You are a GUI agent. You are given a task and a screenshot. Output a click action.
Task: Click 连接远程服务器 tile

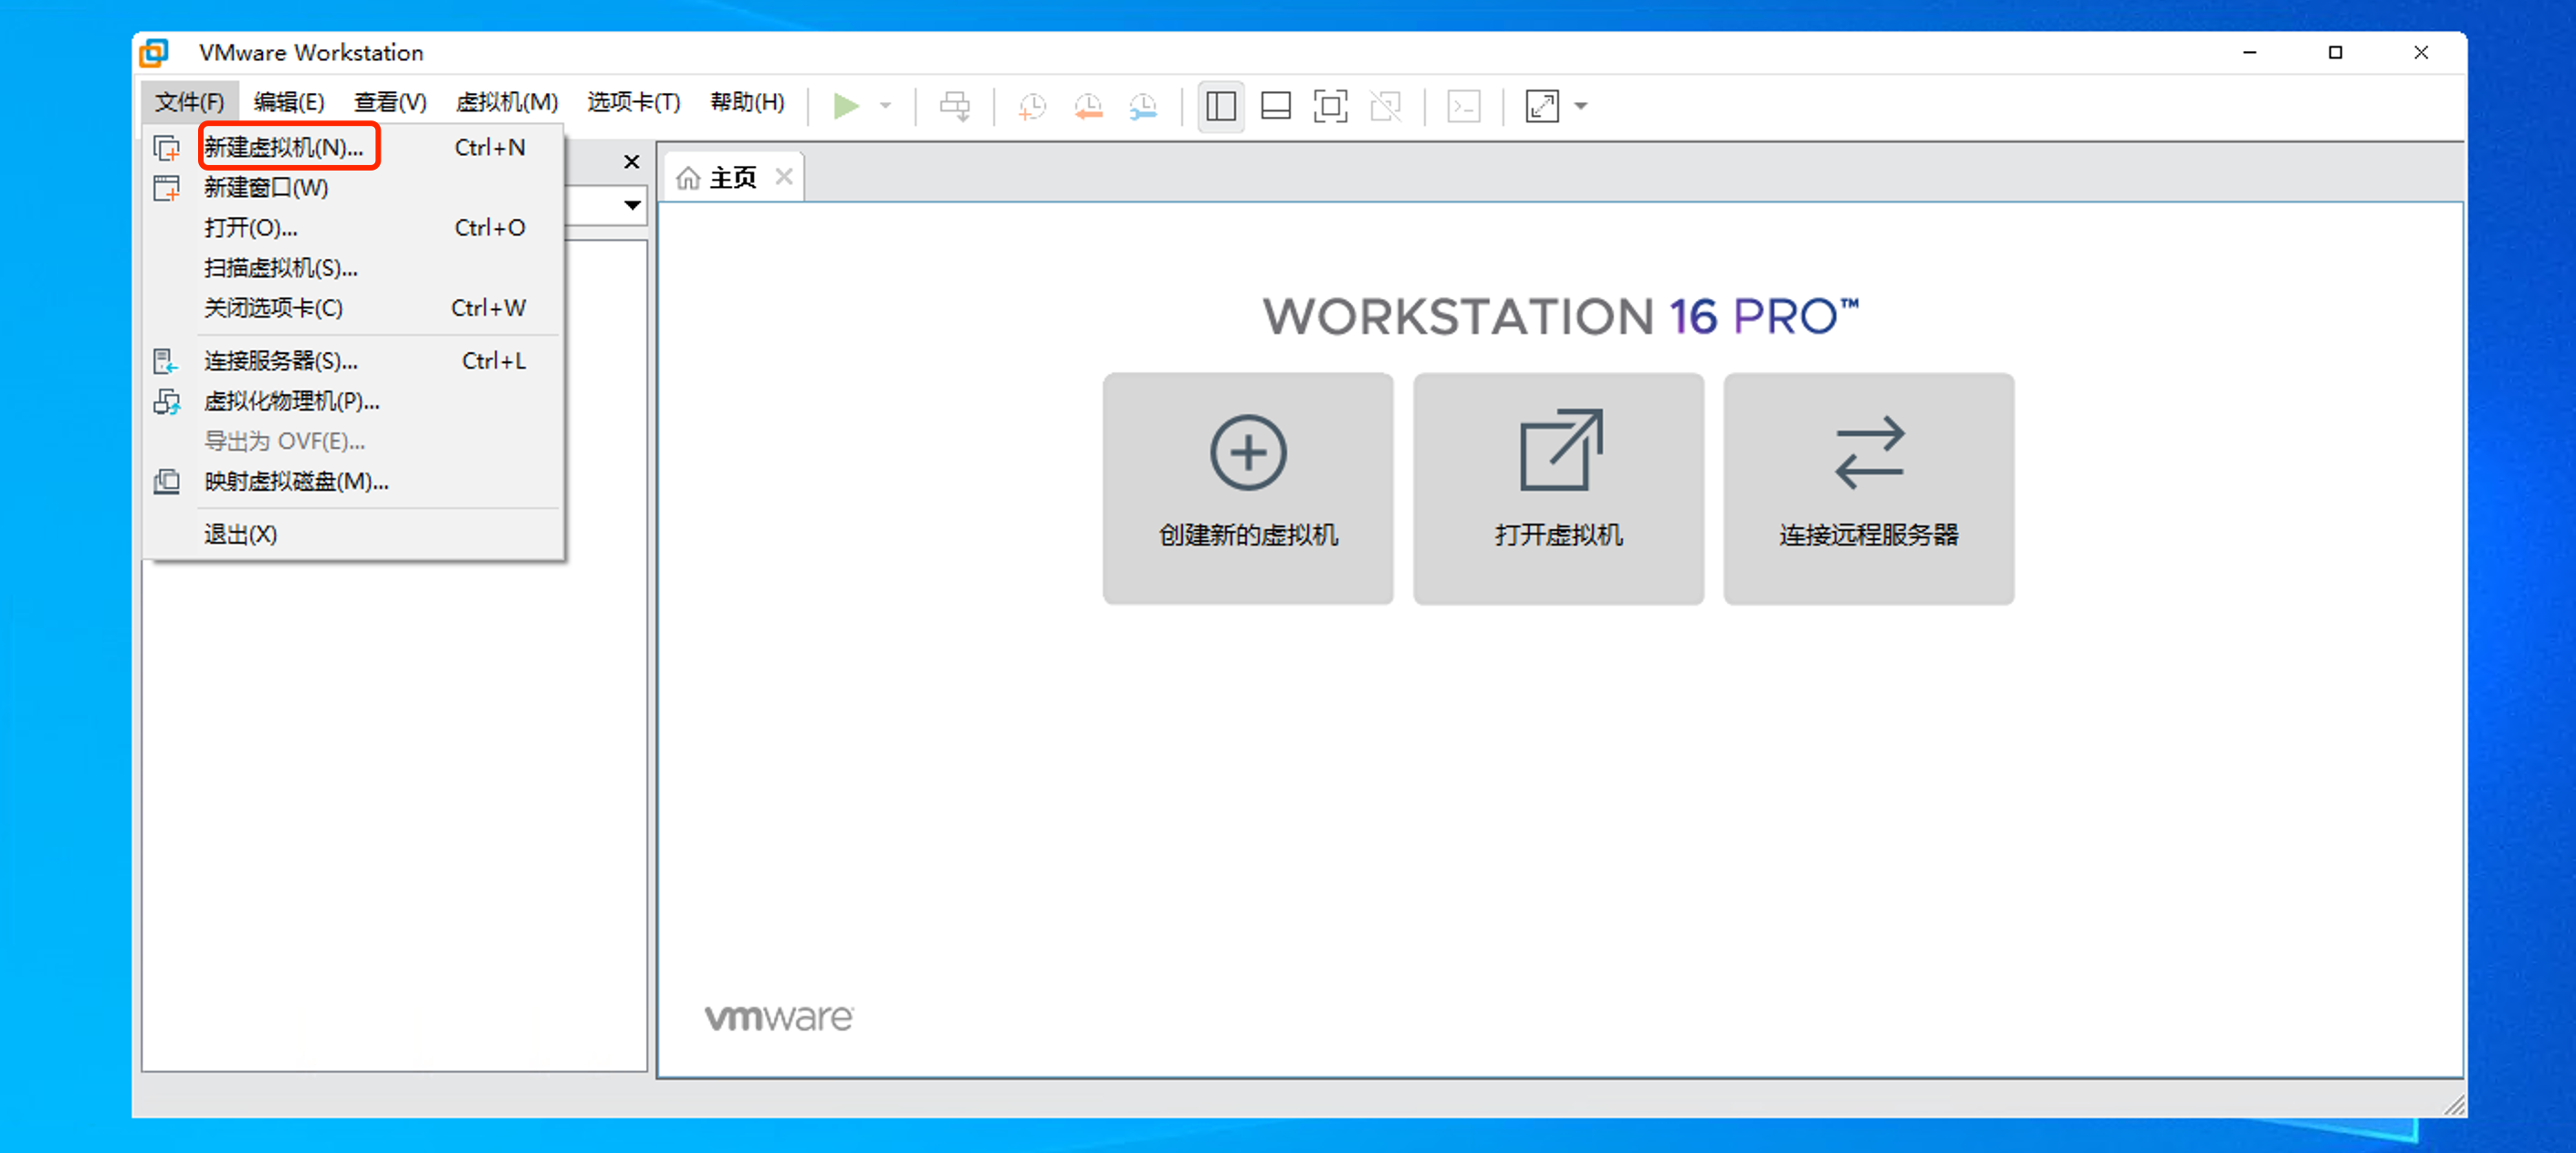[1868, 488]
